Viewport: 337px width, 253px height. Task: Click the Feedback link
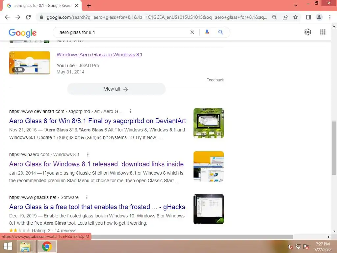[215, 80]
